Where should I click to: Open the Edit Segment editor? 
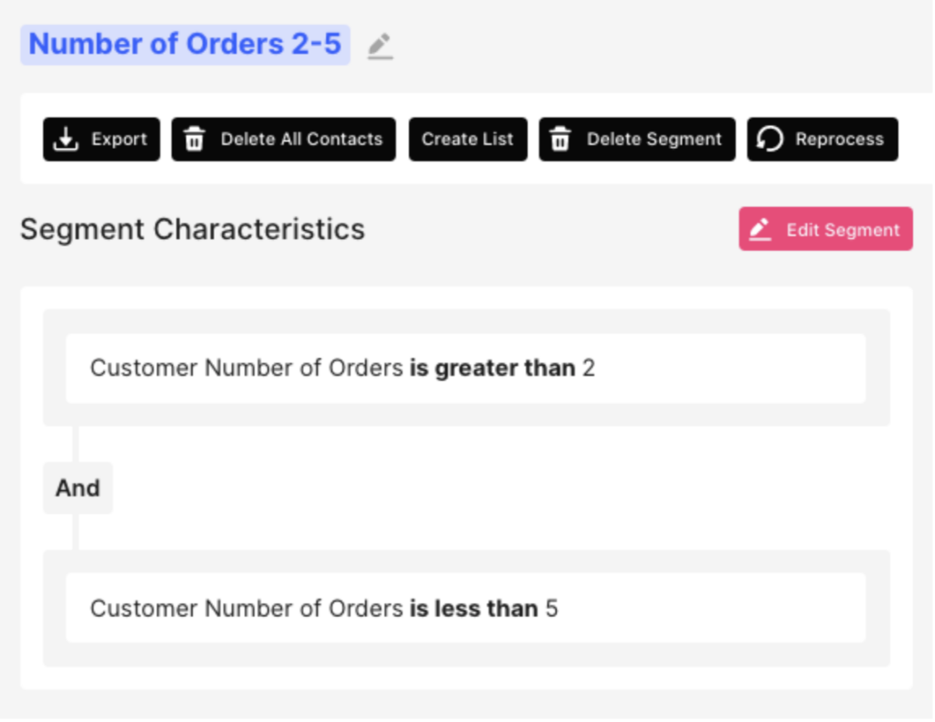825,229
